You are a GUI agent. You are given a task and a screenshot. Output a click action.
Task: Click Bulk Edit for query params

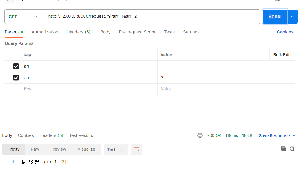click(282, 55)
